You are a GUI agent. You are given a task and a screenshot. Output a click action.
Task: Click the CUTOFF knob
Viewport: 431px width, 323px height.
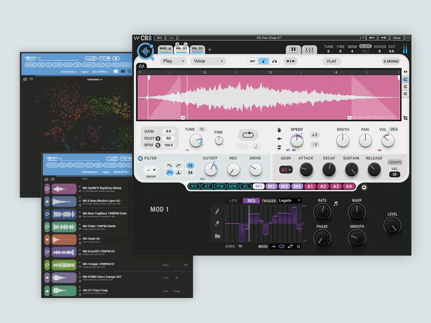click(211, 169)
